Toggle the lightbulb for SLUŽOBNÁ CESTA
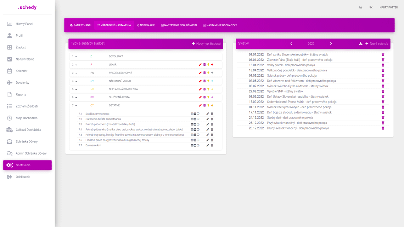 [x=209, y=97]
